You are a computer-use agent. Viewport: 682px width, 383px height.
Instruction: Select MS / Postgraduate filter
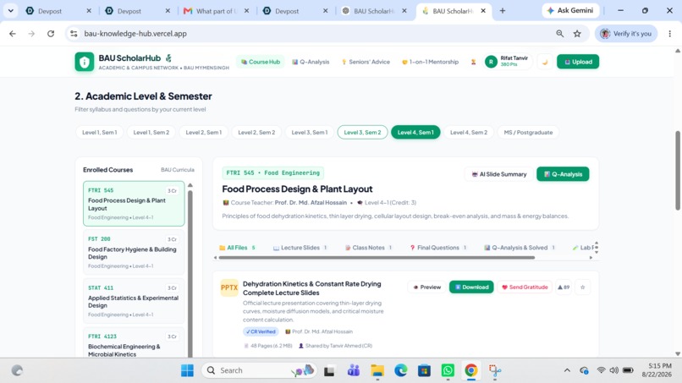tap(528, 132)
